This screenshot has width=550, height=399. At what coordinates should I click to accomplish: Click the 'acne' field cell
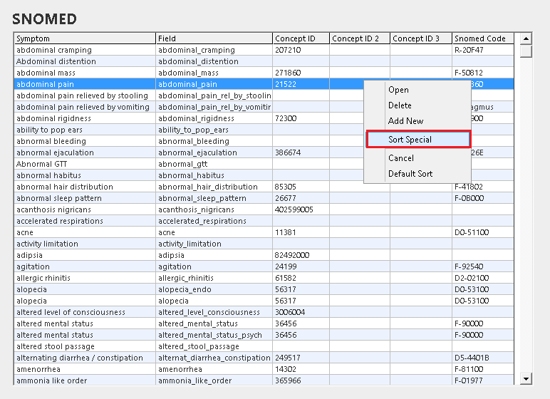[x=214, y=232]
